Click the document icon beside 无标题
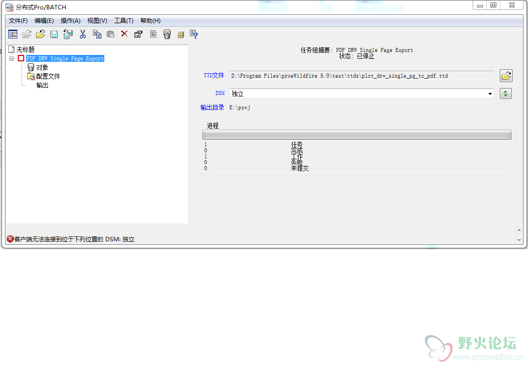Screen dimensions: 528x366 click(11, 49)
